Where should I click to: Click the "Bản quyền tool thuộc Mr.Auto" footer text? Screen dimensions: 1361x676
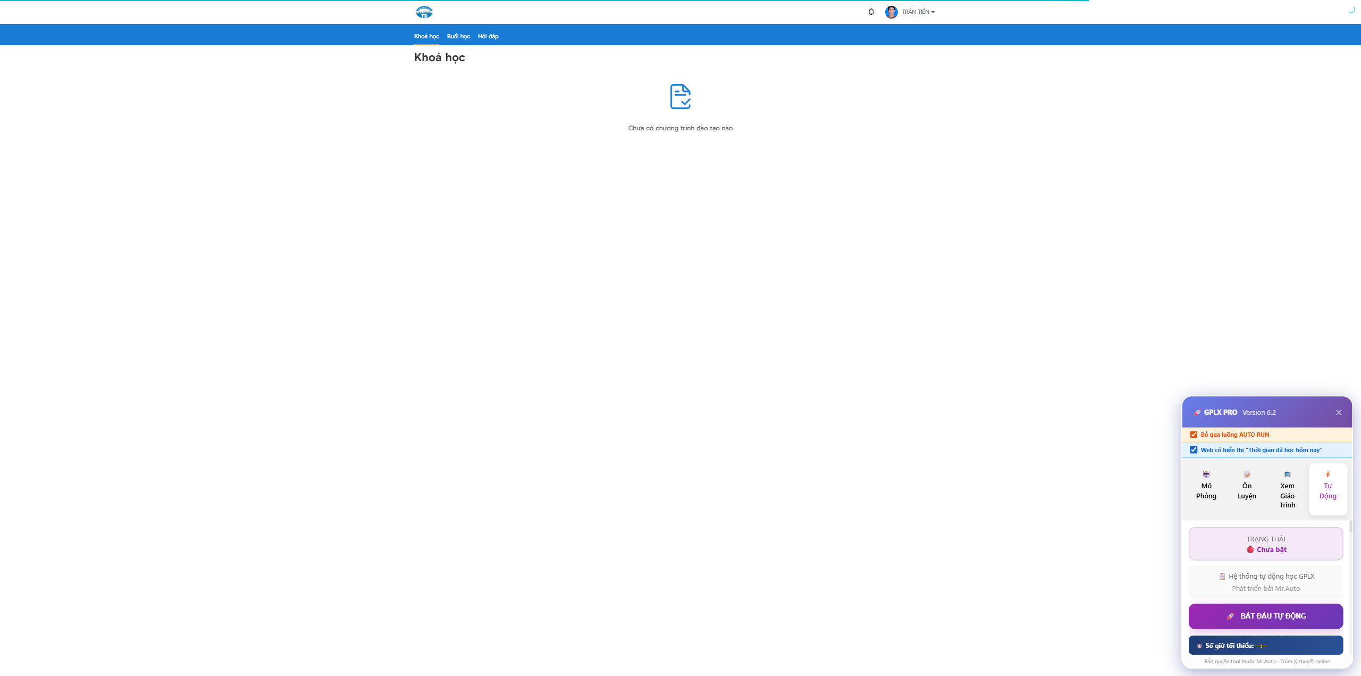click(1267, 662)
